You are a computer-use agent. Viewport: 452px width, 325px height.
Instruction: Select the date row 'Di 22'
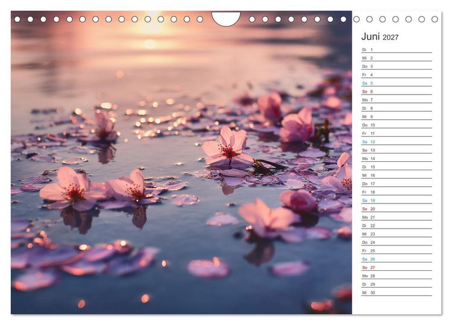(397, 226)
